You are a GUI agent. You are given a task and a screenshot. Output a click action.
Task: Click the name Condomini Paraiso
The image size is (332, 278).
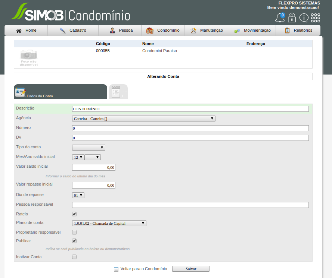[x=159, y=51]
